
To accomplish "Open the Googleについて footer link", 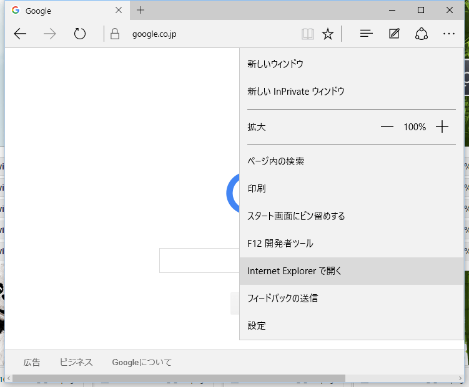I will [142, 363].
